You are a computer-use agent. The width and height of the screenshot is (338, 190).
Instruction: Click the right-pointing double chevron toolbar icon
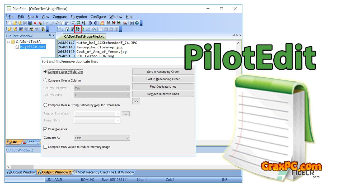tap(90, 23)
